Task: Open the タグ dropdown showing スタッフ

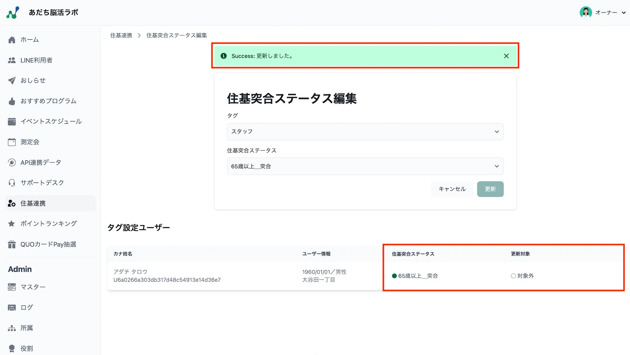Action: point(365,132)
